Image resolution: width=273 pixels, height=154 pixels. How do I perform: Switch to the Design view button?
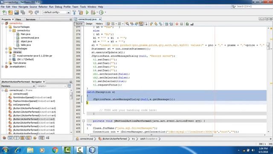pos(89,24)
